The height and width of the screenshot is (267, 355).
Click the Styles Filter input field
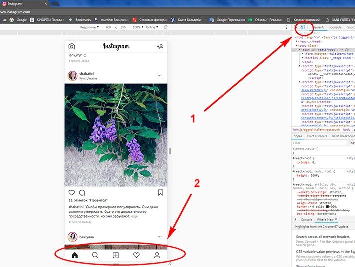click(319, 143)
